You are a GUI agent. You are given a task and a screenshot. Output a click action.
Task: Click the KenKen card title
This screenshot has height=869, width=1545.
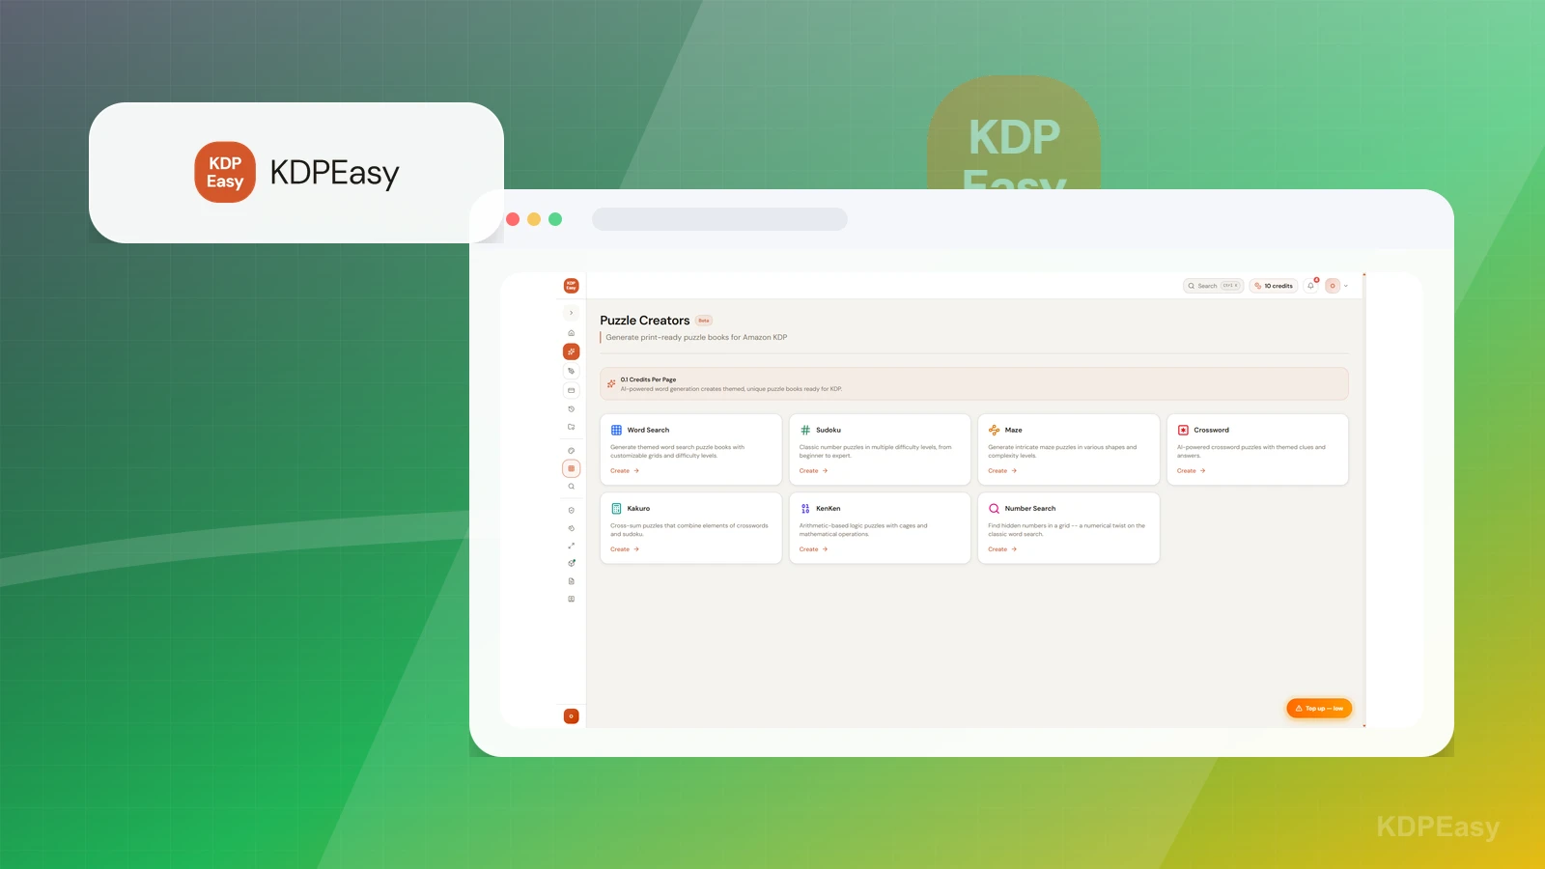[x=828, y=508]
